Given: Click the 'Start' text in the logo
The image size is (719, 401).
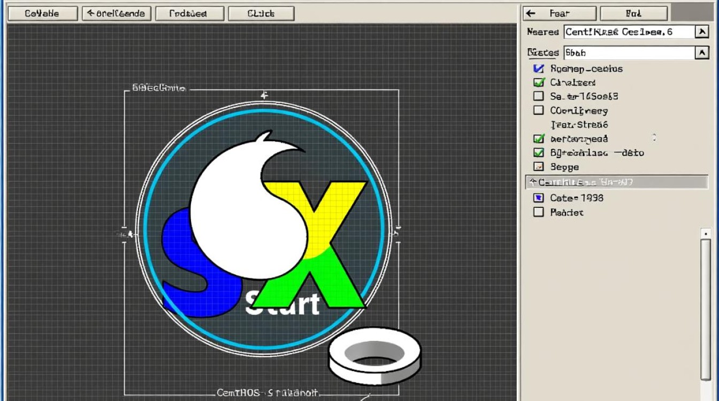Looking at the screenshot, I should pos(282,304).
